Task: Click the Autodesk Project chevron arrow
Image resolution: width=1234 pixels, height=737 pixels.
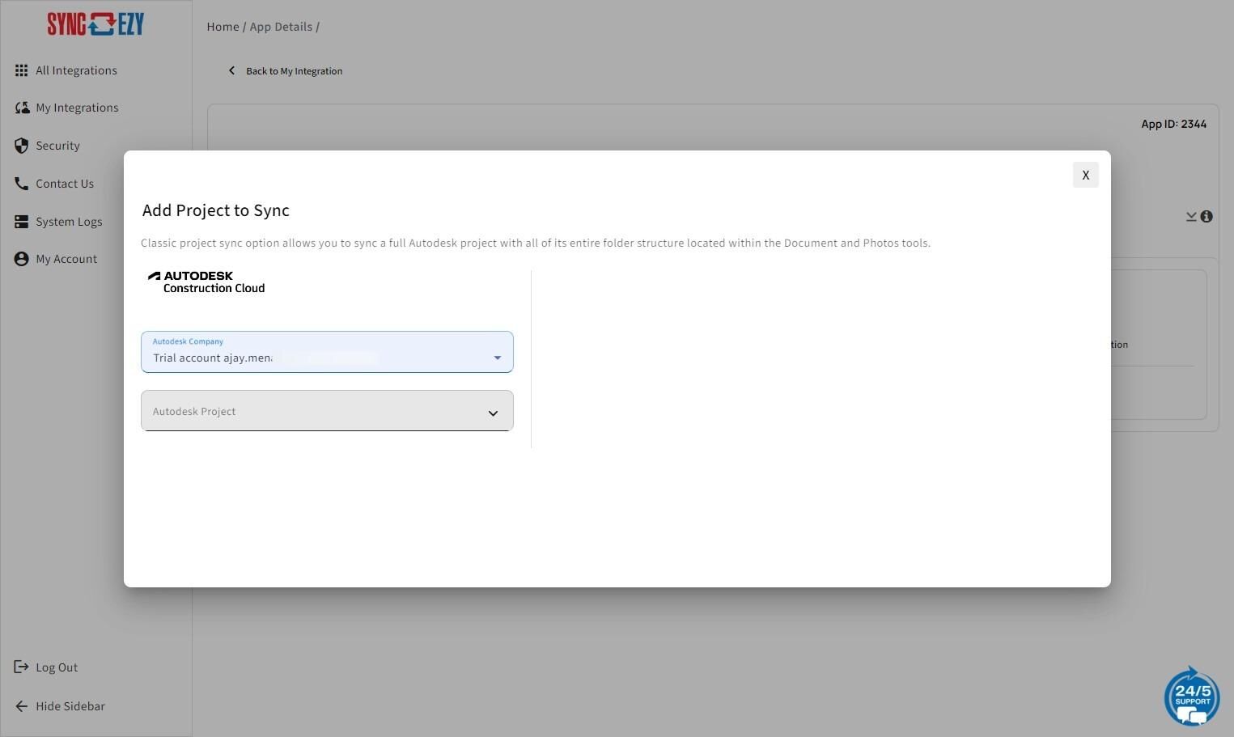Action: coord(493,413)
